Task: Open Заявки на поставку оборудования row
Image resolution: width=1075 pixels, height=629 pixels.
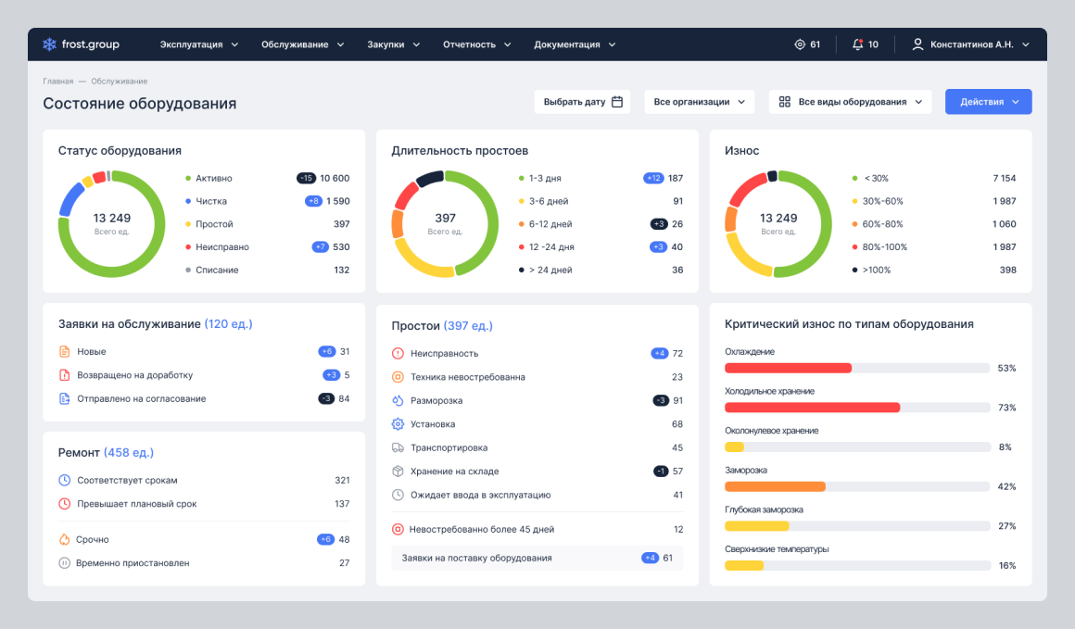Action: [537, 558]
